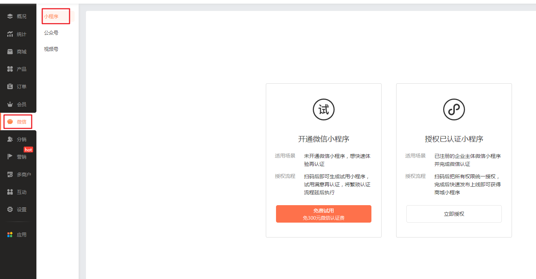Click the mini program logo icon

454,109
